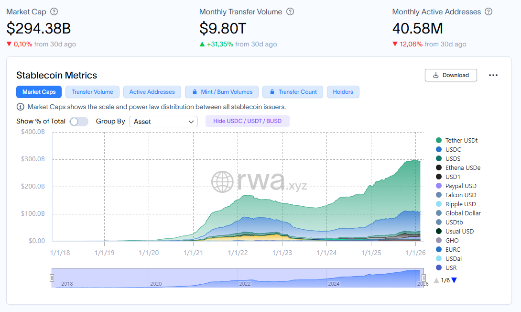Click Hide USDC / USDT / BUSD button
521x312 pixels.
tap(247, 121)
